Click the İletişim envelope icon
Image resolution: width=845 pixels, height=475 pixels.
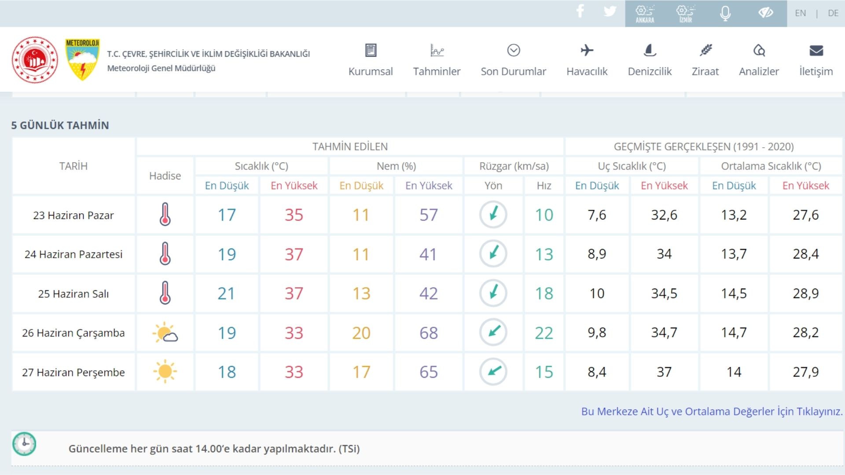[x=816, y=51]
